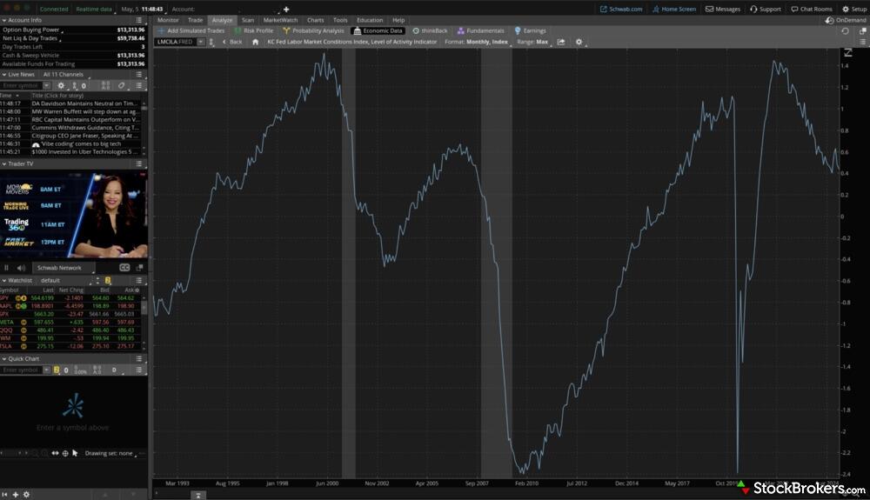Image resolution: width=870 pixels, height=500 pixels.
Task: Open the Fundamentals view
Action: pyautogui.click(x=480, y=30)
